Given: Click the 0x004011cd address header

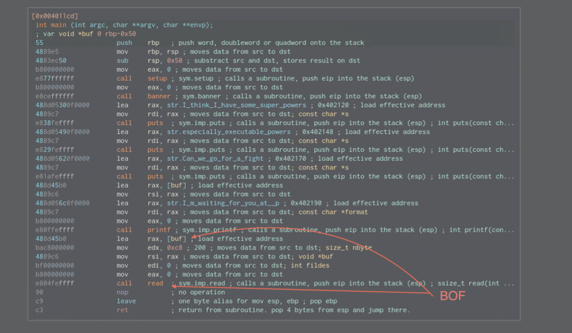Looking at the screenshot, I should pyautogui.click(x=54, y=16).
